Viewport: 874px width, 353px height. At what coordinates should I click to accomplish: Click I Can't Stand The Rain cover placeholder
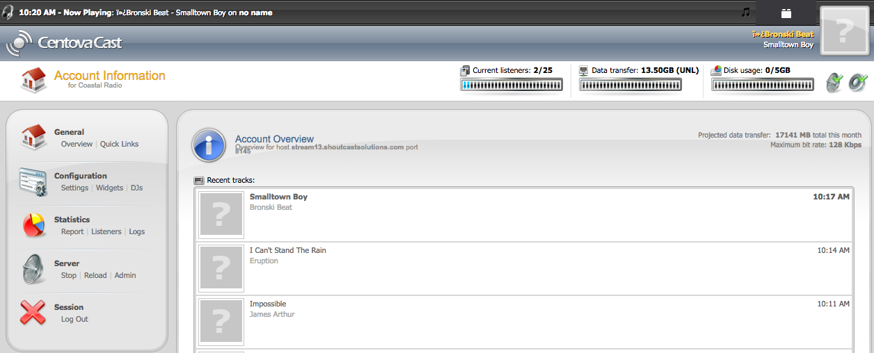pyautogui.click(x=221, y=268)
